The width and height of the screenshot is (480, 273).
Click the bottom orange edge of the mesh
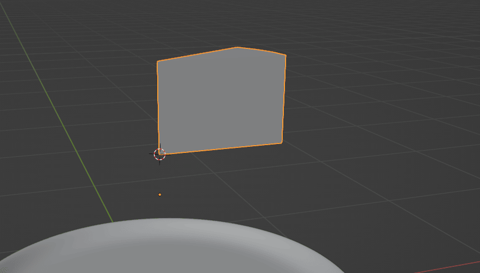222,148
